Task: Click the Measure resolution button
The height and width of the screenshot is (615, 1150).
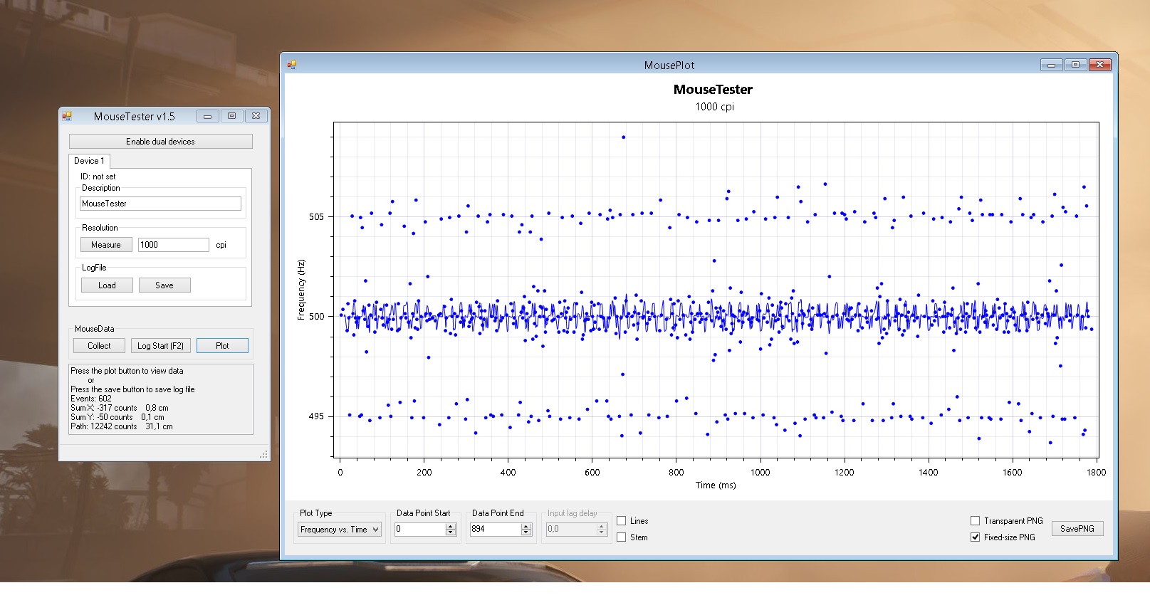Action: 106,245
